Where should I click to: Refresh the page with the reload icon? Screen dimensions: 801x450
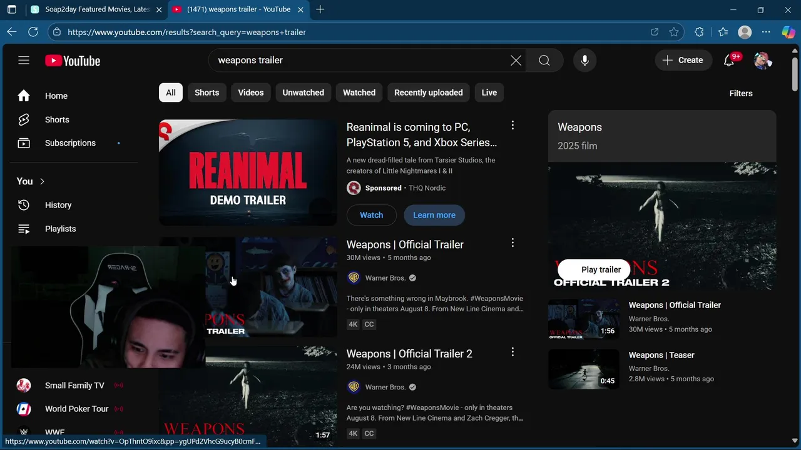tap(33, 32)
